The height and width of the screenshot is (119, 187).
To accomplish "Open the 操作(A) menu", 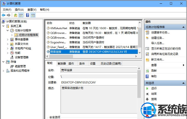I will point(19,10).
